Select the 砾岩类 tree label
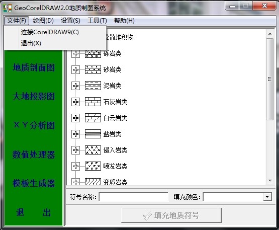Image resolution: width=279 pixels, height=230 pixels. point(113,54)
